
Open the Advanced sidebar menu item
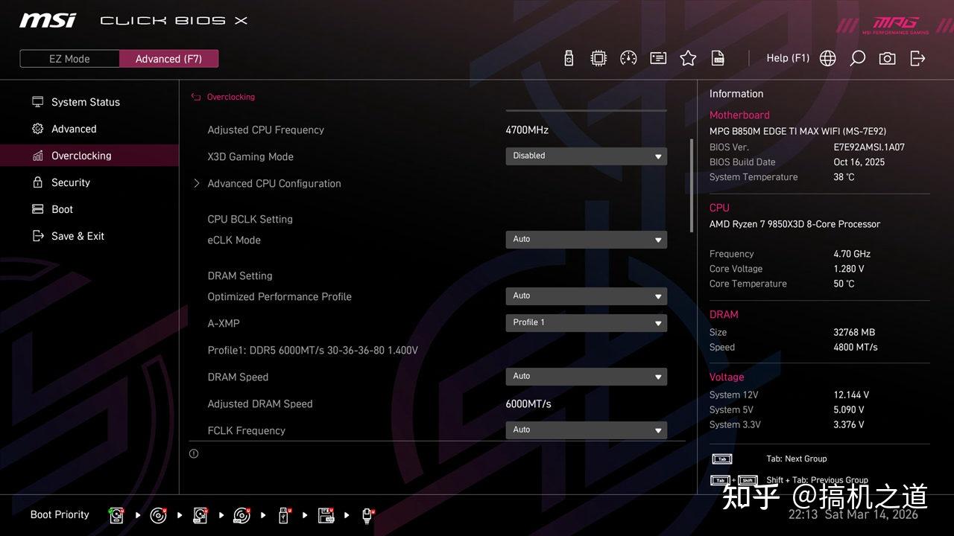(89, 129)
